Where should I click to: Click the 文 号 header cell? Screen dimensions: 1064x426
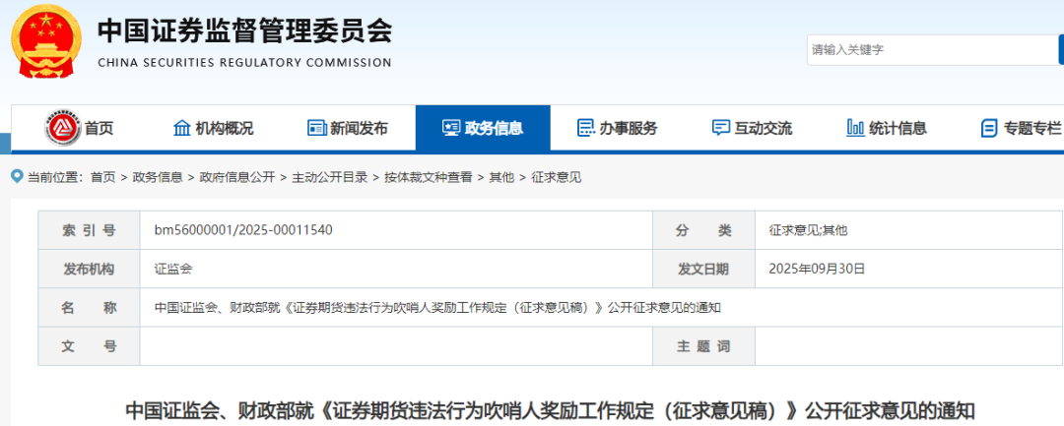tap(89, 346)
